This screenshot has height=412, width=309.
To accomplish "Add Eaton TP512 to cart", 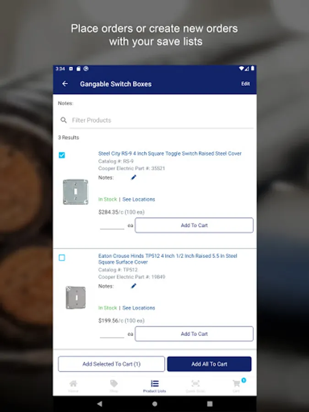I will coord(194,334).
